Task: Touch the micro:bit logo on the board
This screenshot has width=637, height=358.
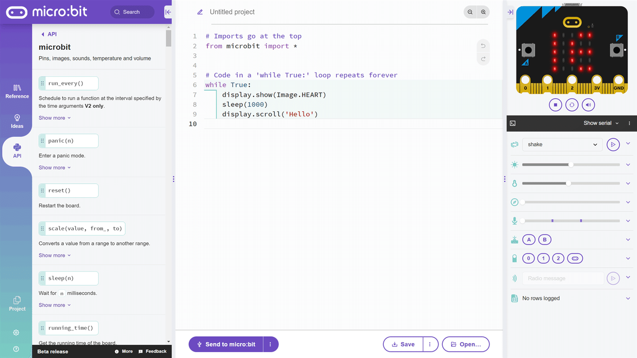Action: point(572,22)
